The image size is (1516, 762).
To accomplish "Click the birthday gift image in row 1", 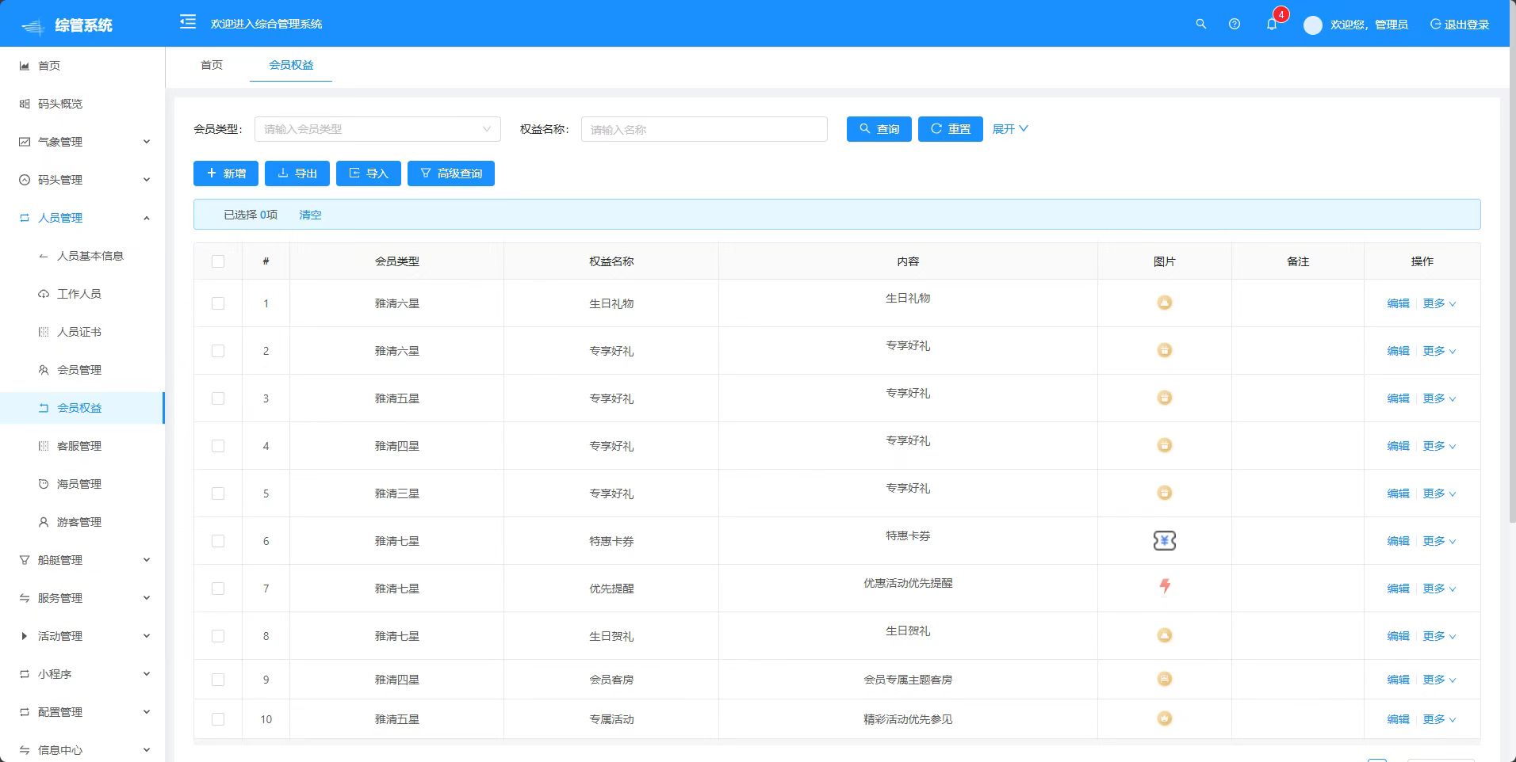I will (x=1164, y=303).
